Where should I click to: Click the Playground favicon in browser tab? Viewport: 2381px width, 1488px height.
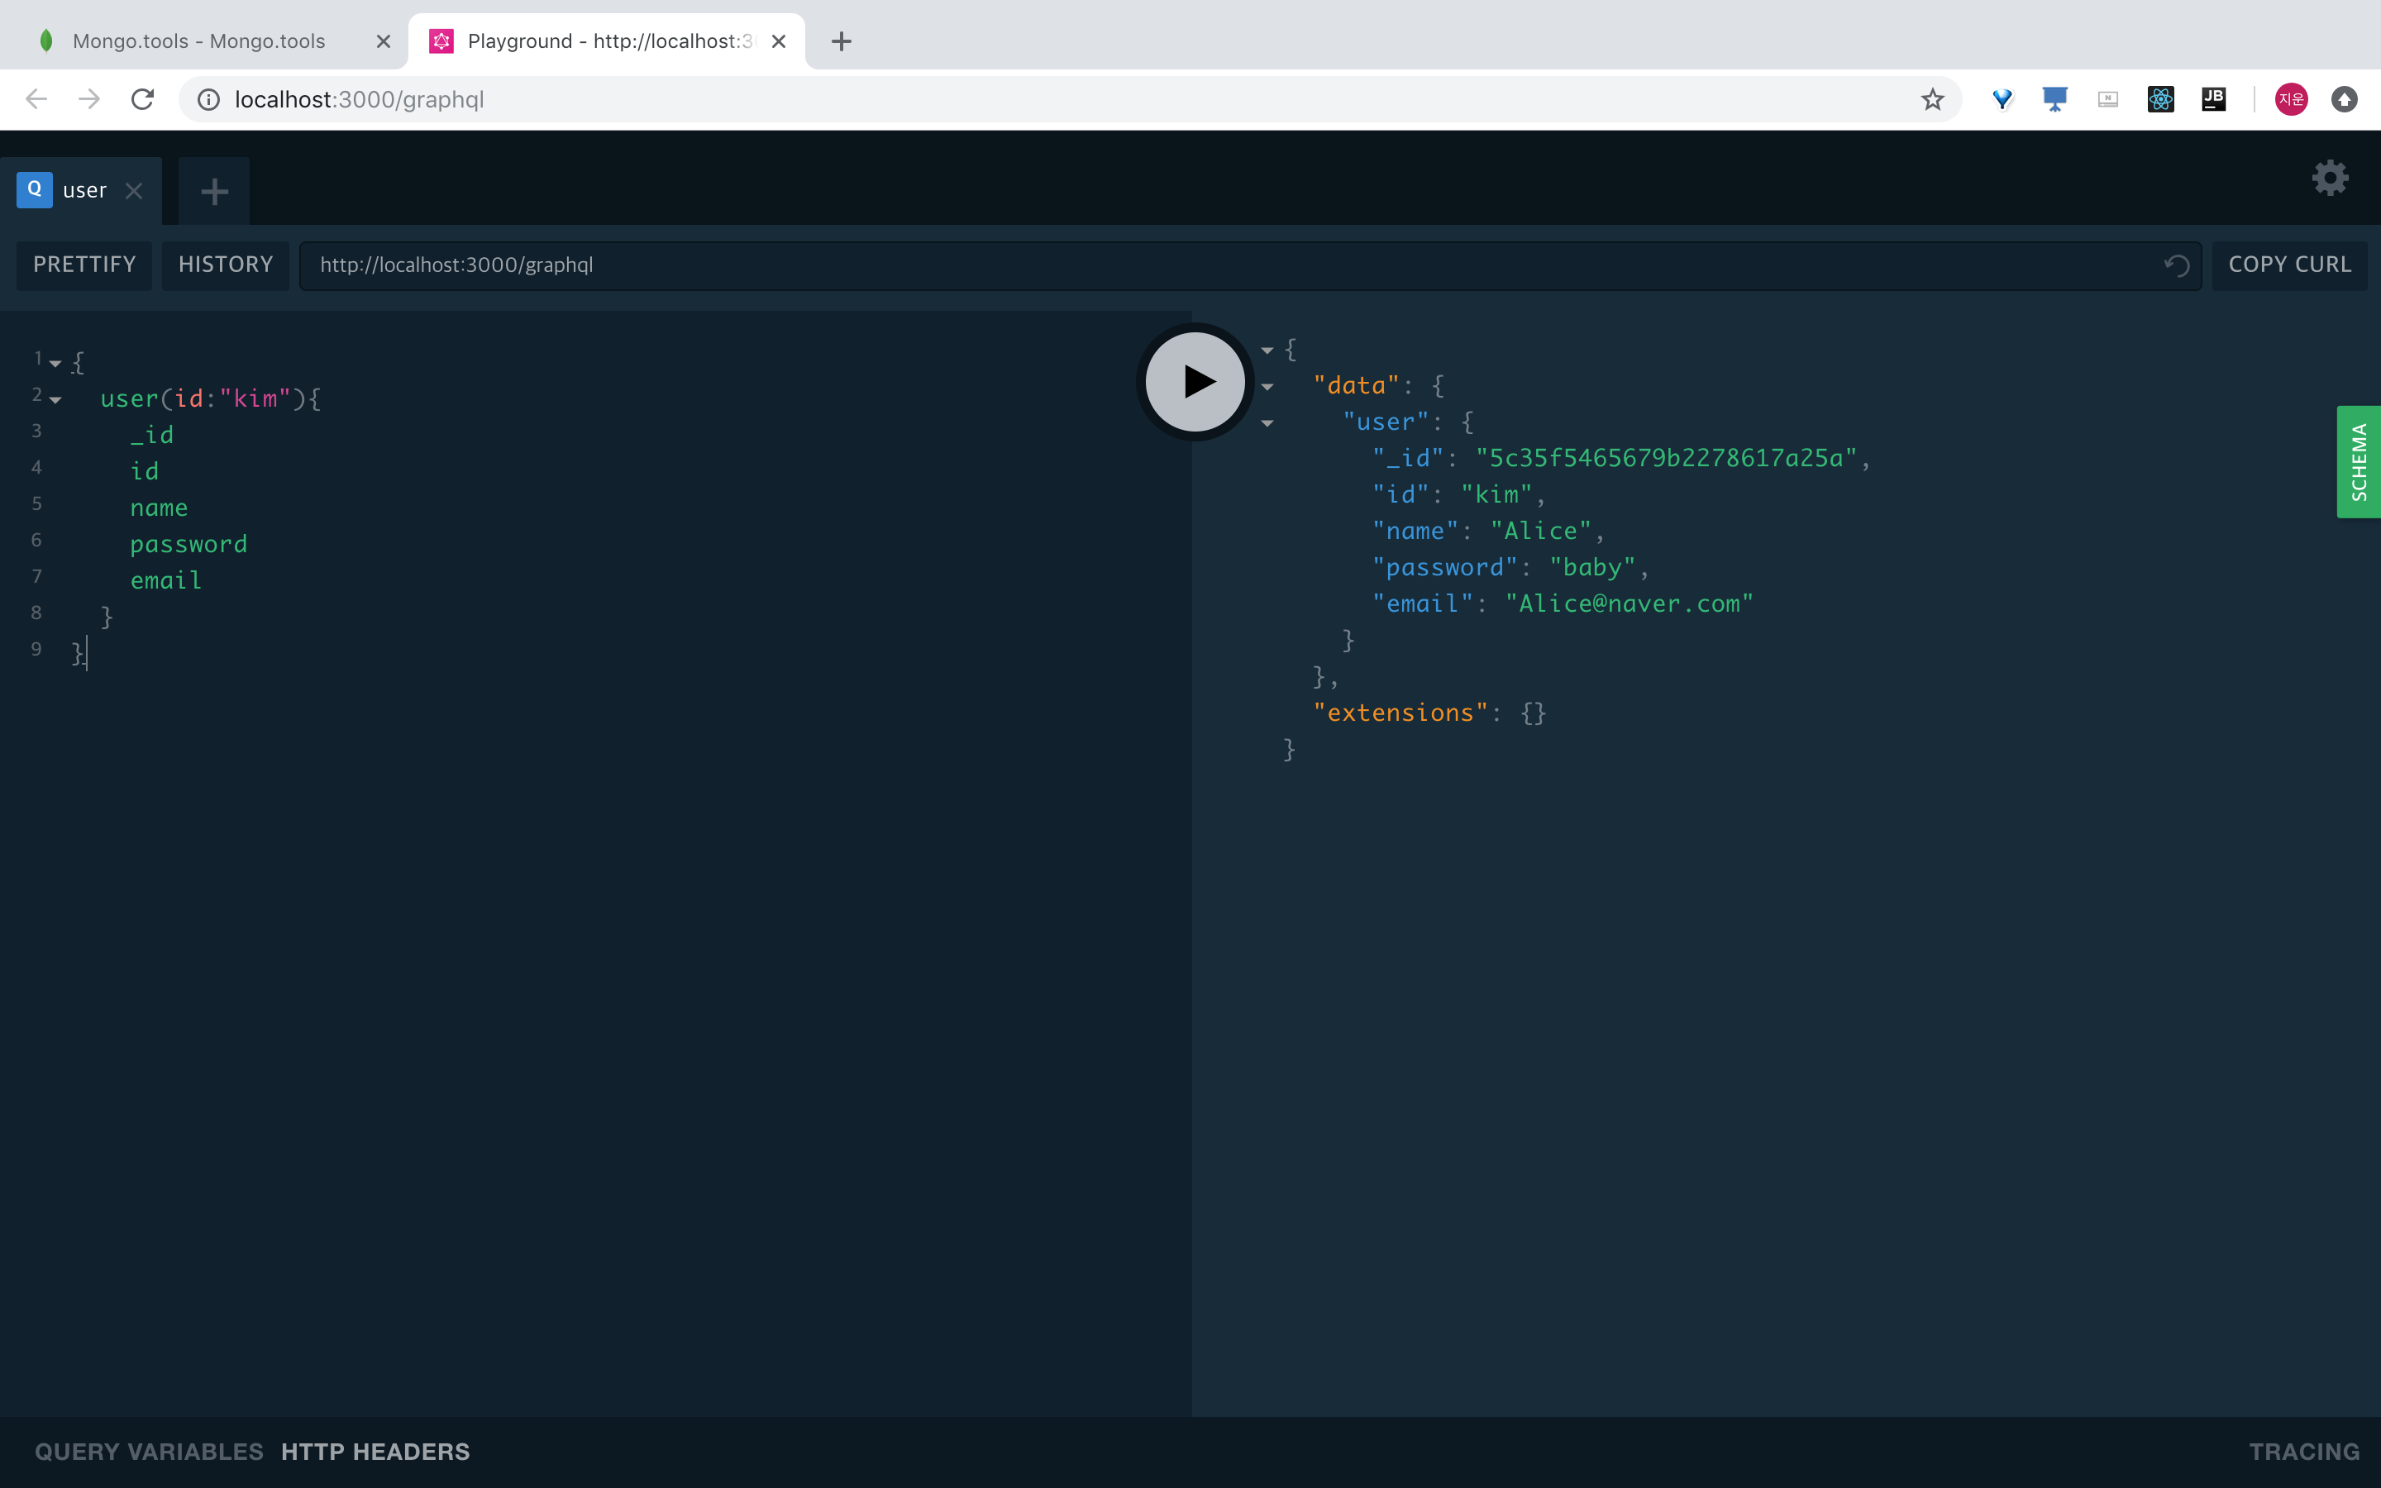pyautogui.click(x=441, y=41)
